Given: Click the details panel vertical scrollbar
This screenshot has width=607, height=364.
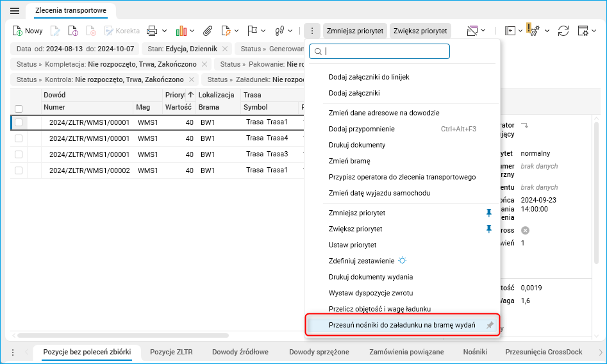Looking at the screenshot, I should tap(596, 194).
